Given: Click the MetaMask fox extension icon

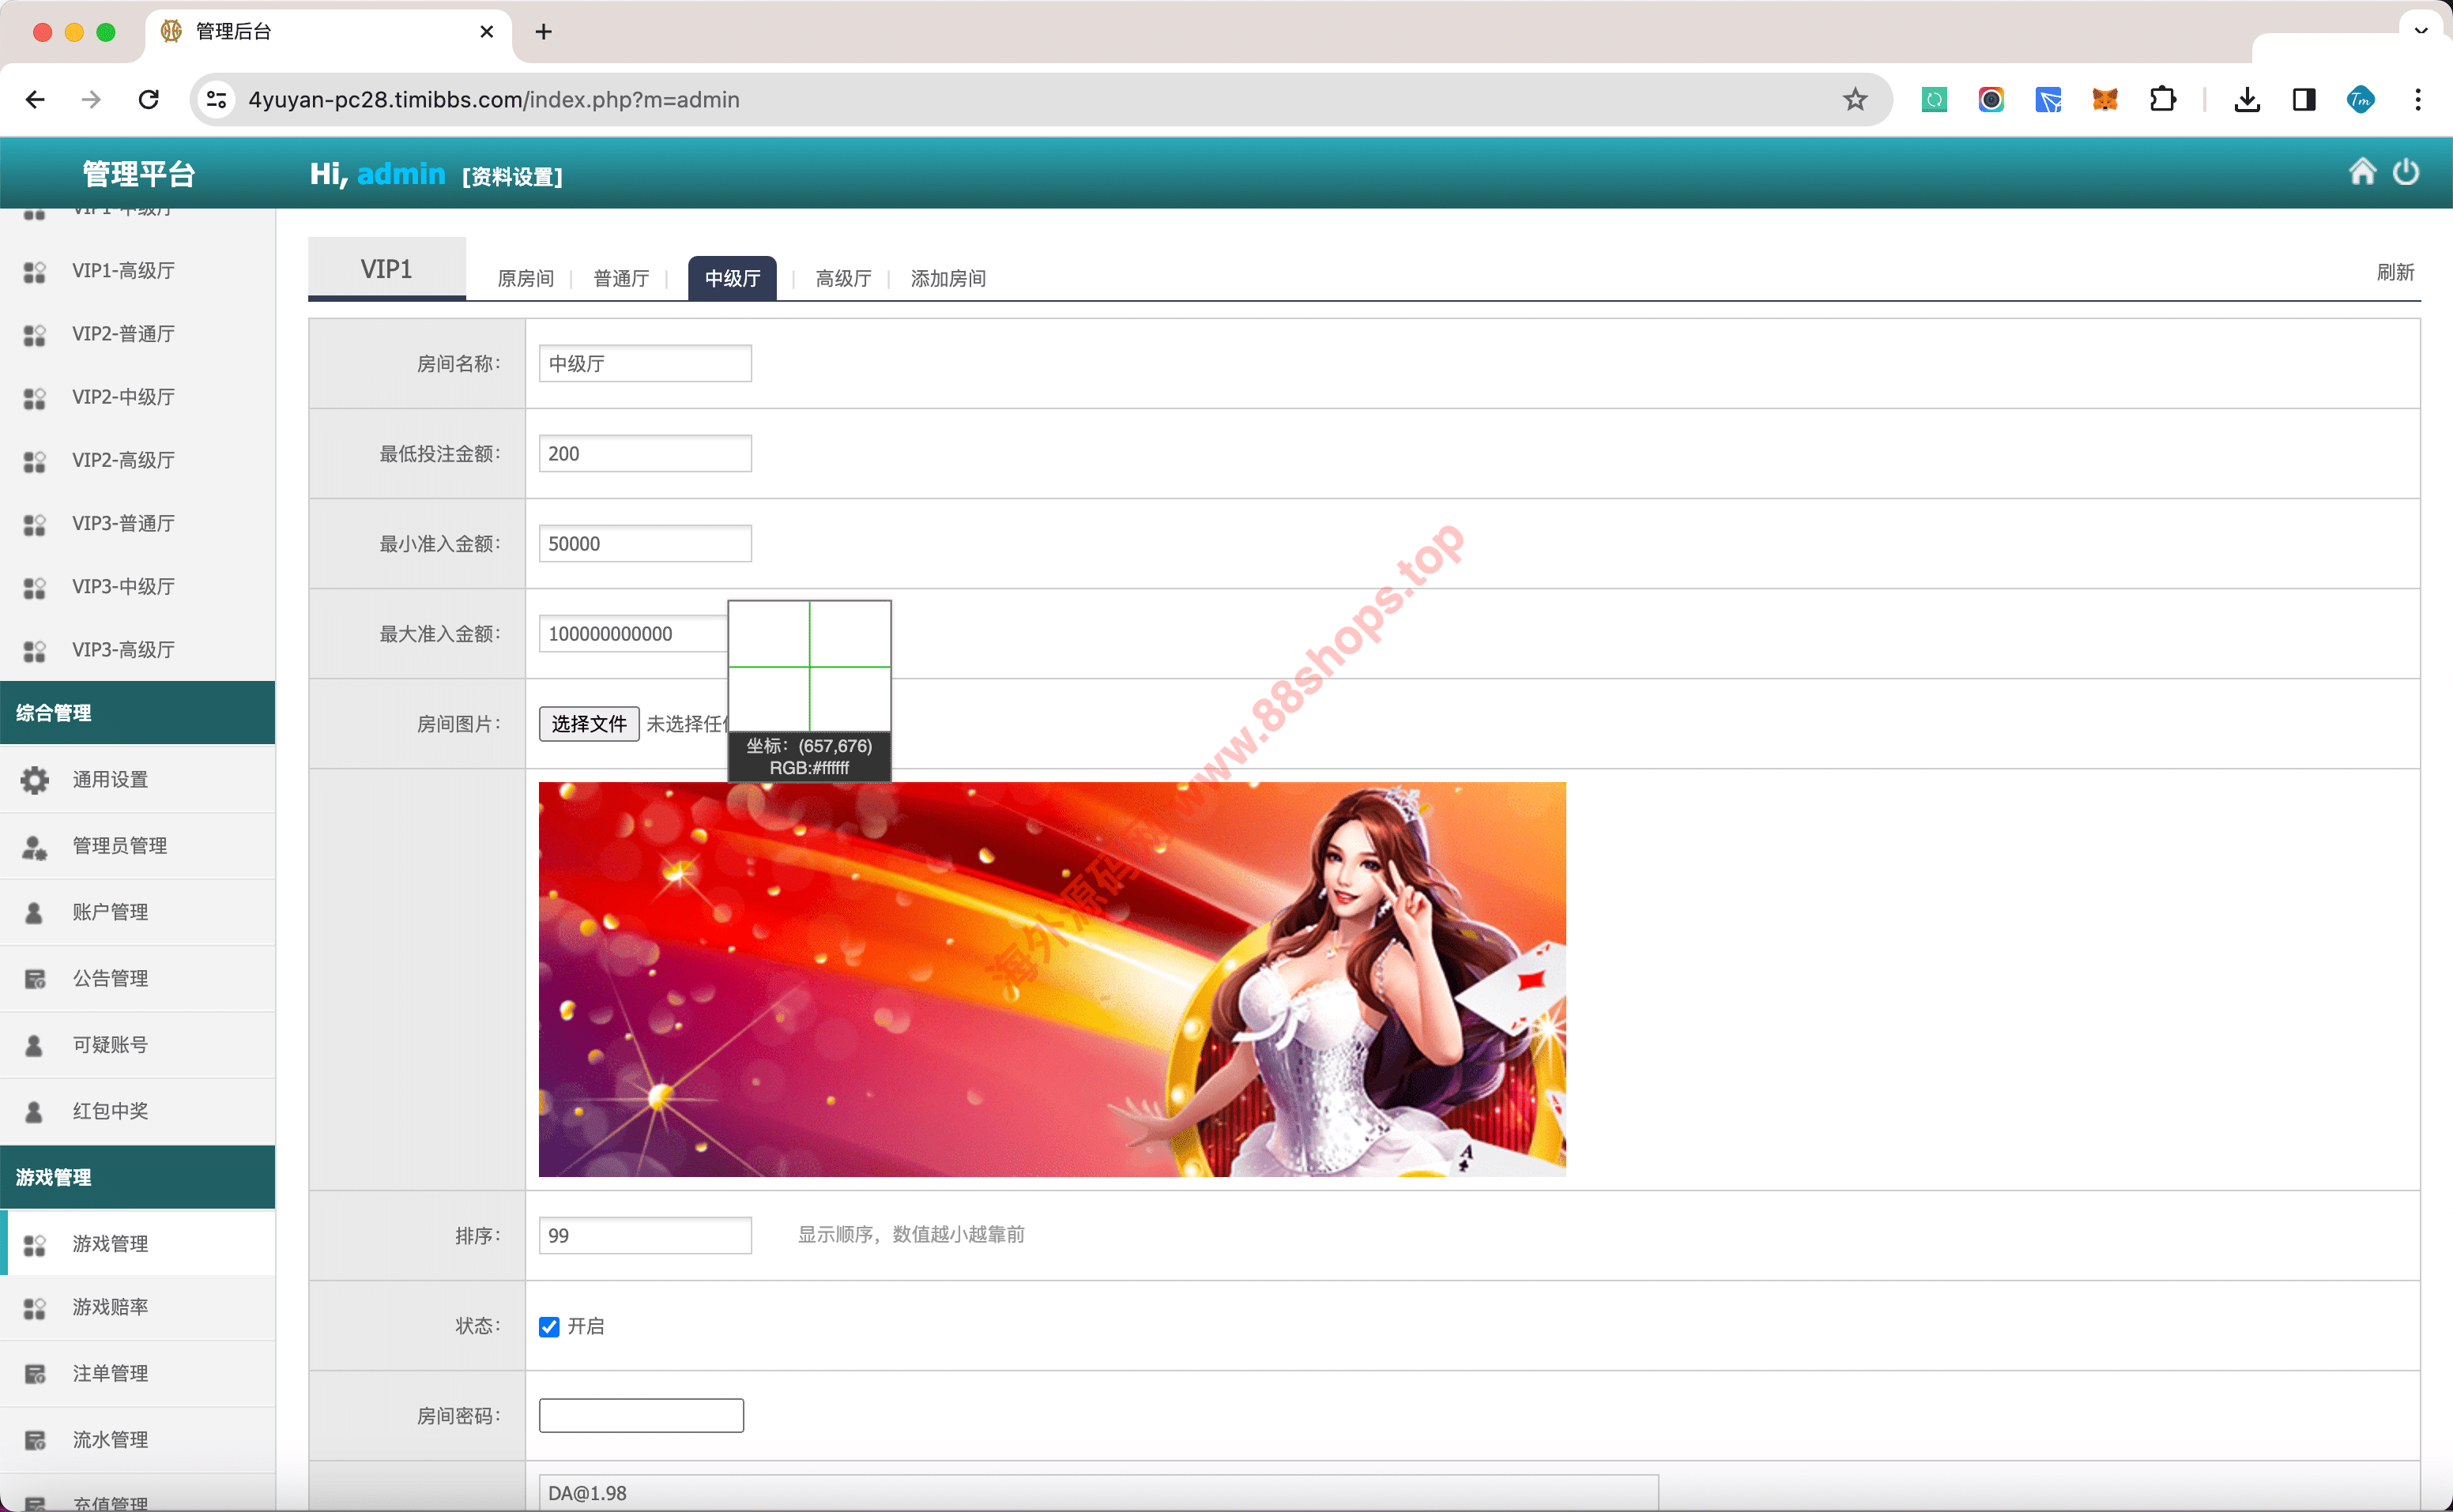Looking at the screenshot, I should click(x=2104, y=100).
